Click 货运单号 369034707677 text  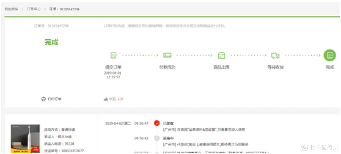tap(64, 151)
